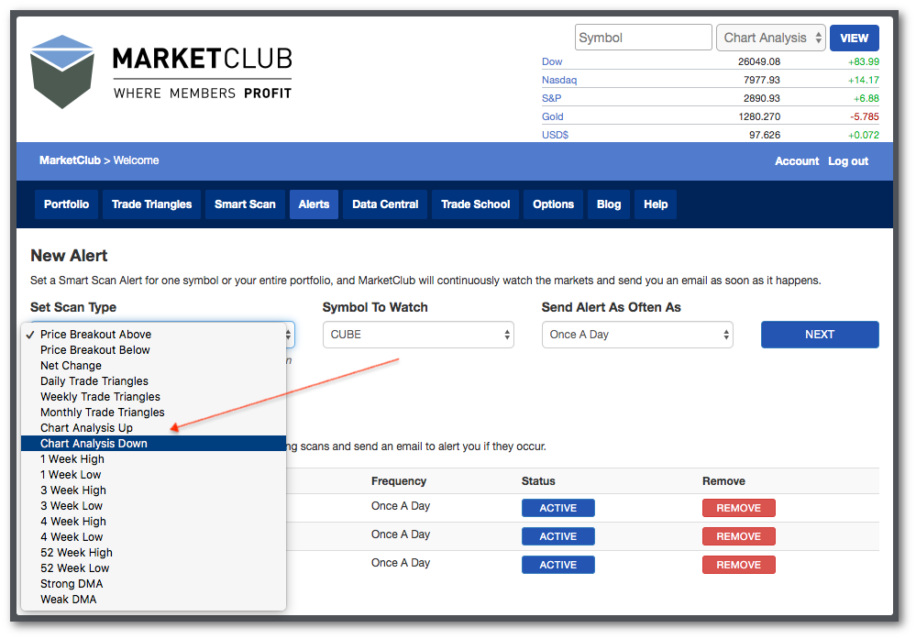Click REMOVE for the second alert row
Screen dimensions: 916x639
click(x=738, y=536)
